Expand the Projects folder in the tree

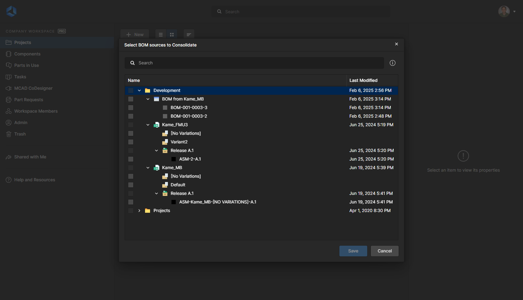139,211
